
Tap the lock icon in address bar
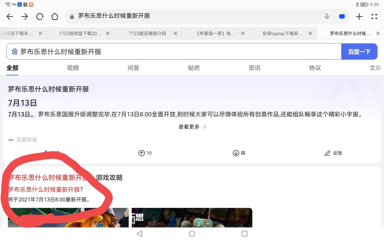[72, 16]
